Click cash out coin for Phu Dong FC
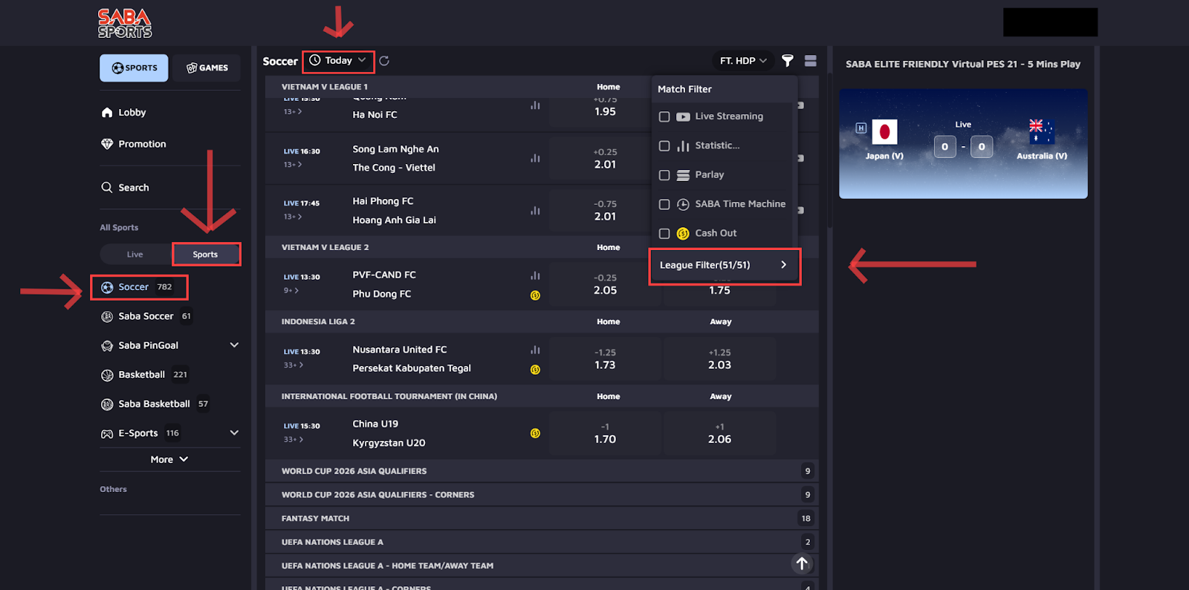This screenshot has width=1189, height=590. click(x=535, y=295)
